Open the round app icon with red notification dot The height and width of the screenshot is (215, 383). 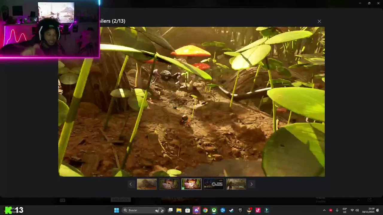tap(249, 210)
